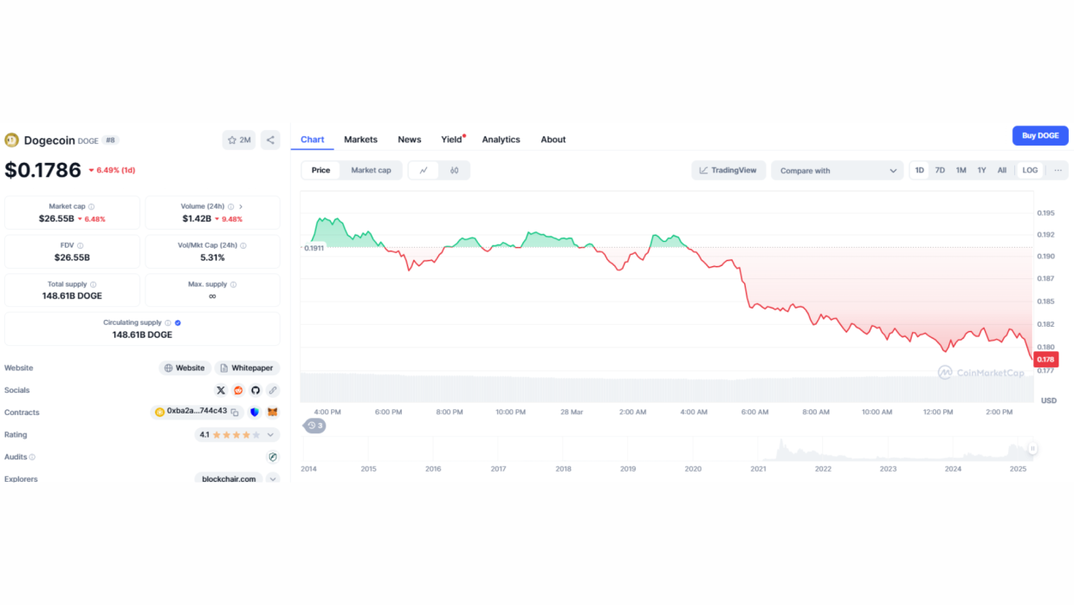Select the Price chart toggle
Viewport: 1074px width, 605px height.
[320, 171]
